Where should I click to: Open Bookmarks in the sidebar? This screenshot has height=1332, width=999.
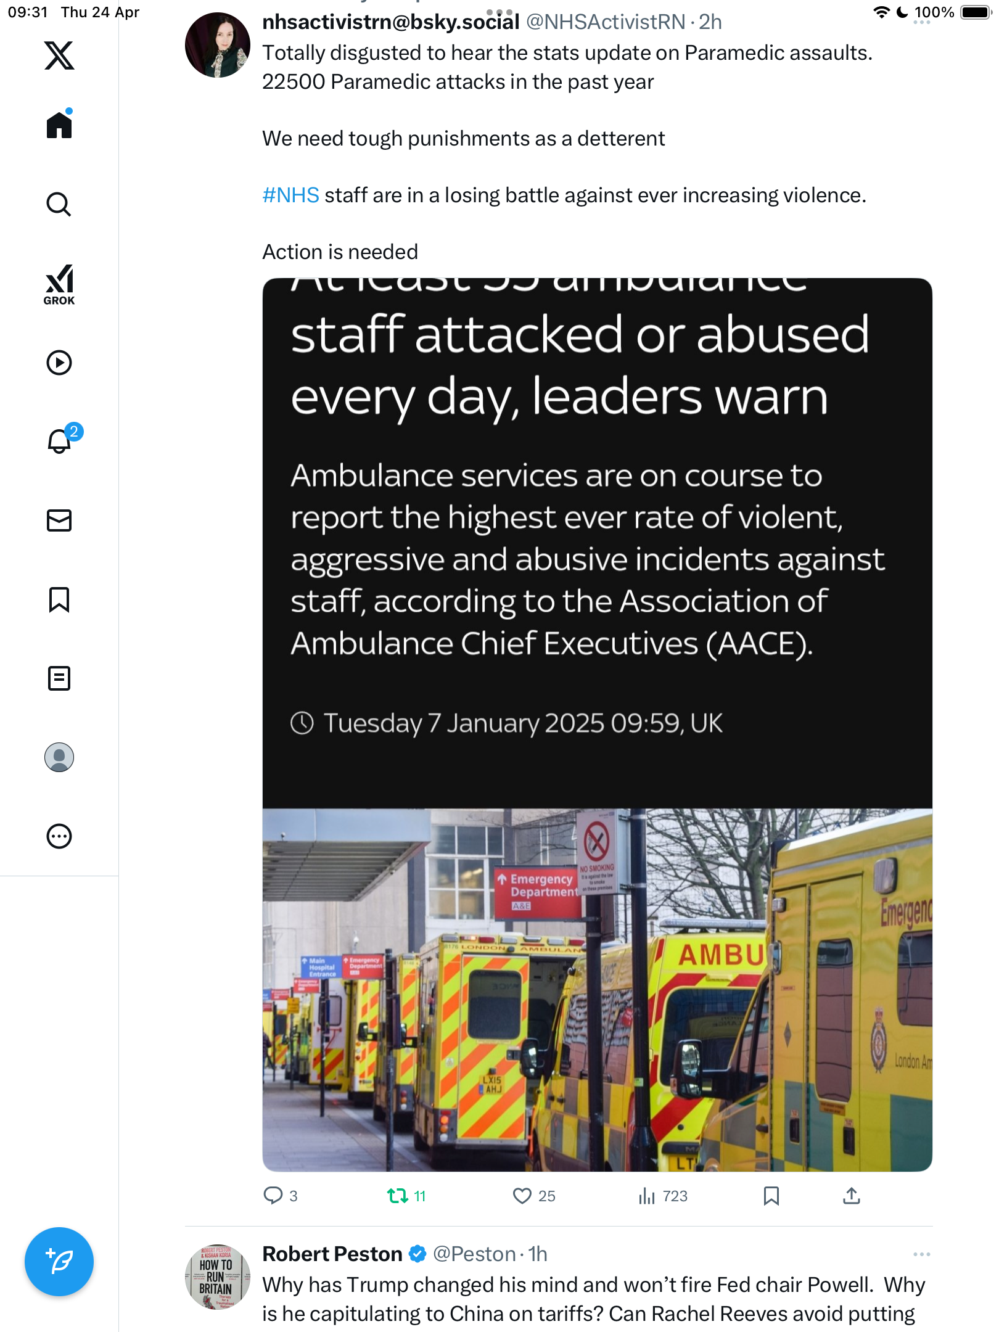coord(59,599)
